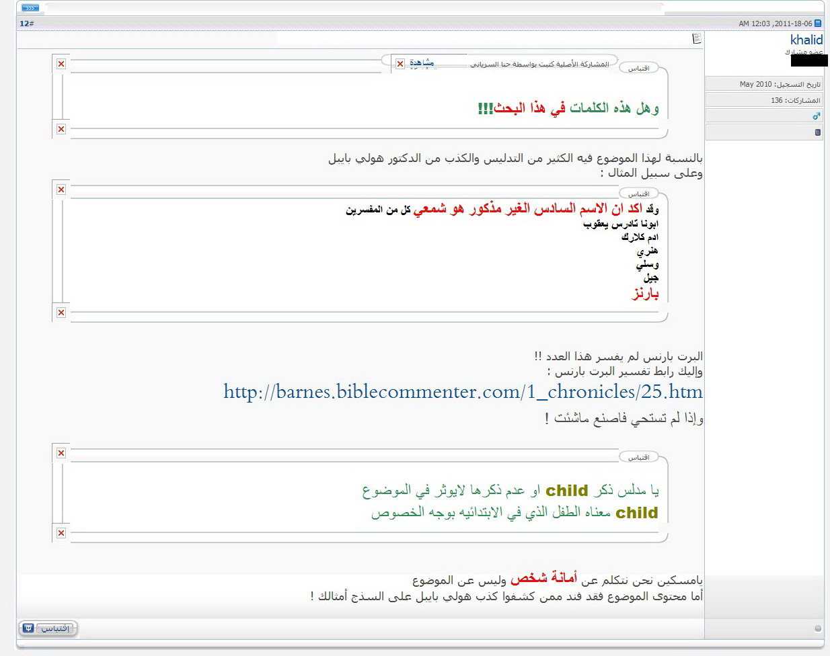Click the male gender icon in user sidebar

(x=817, y=116)
